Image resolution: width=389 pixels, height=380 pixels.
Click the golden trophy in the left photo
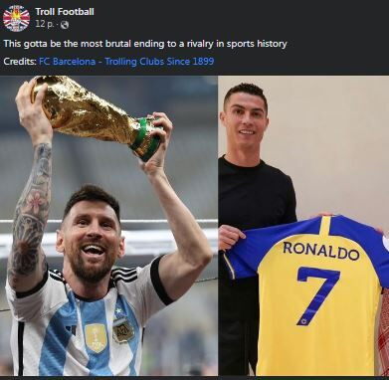pyautogui.click(x=97, y=114)
